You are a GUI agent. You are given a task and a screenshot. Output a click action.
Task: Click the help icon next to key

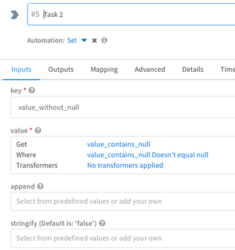point(32,90)
